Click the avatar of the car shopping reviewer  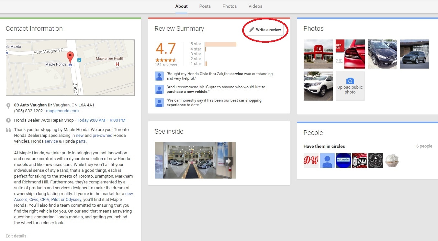(x=159, y=103)
